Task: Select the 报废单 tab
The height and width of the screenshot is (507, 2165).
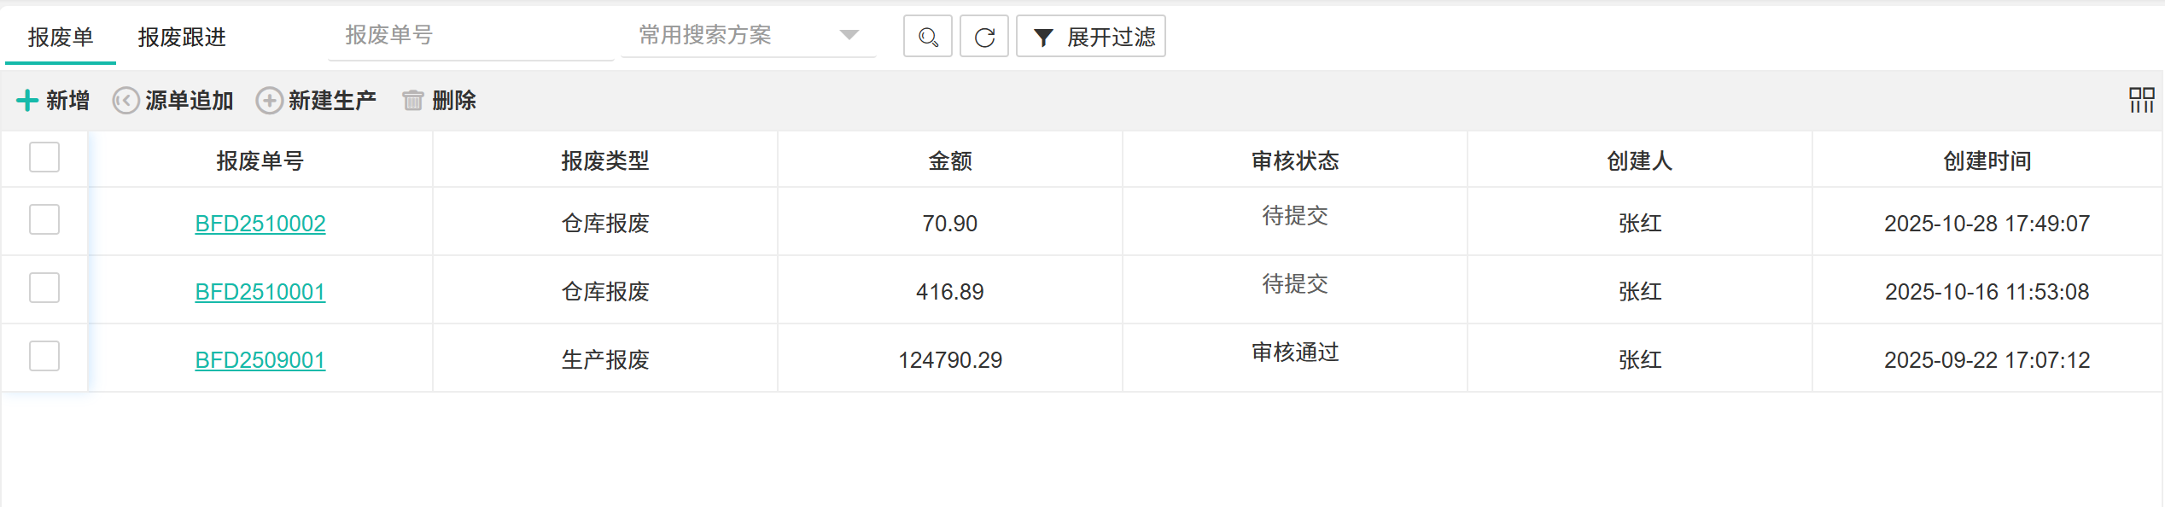Action: pos(61,38)
